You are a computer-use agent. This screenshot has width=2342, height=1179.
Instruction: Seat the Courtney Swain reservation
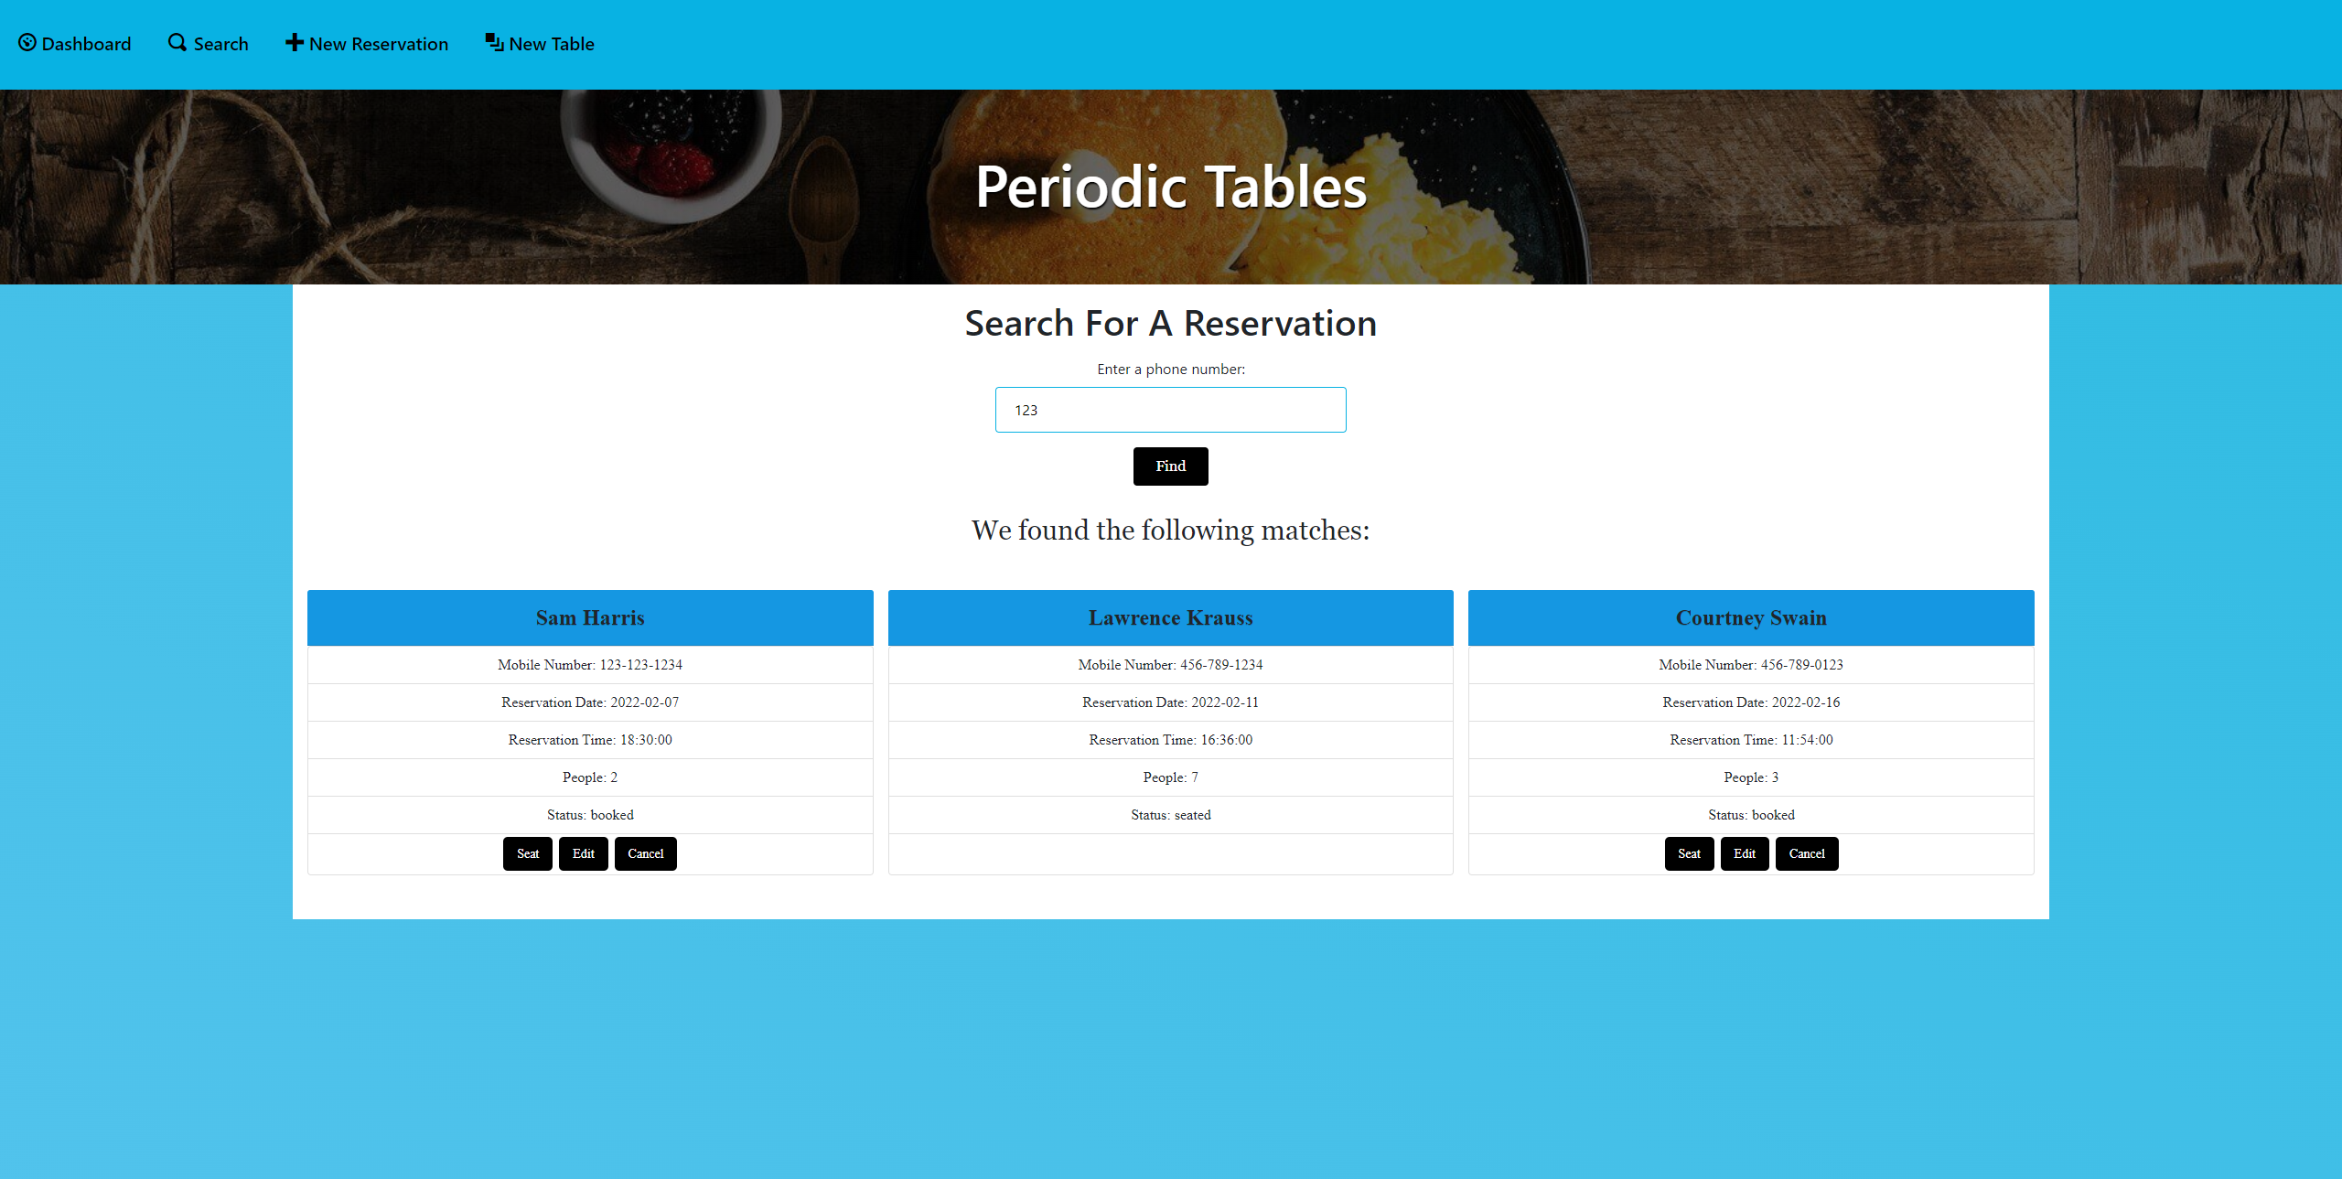point(1689,853)
